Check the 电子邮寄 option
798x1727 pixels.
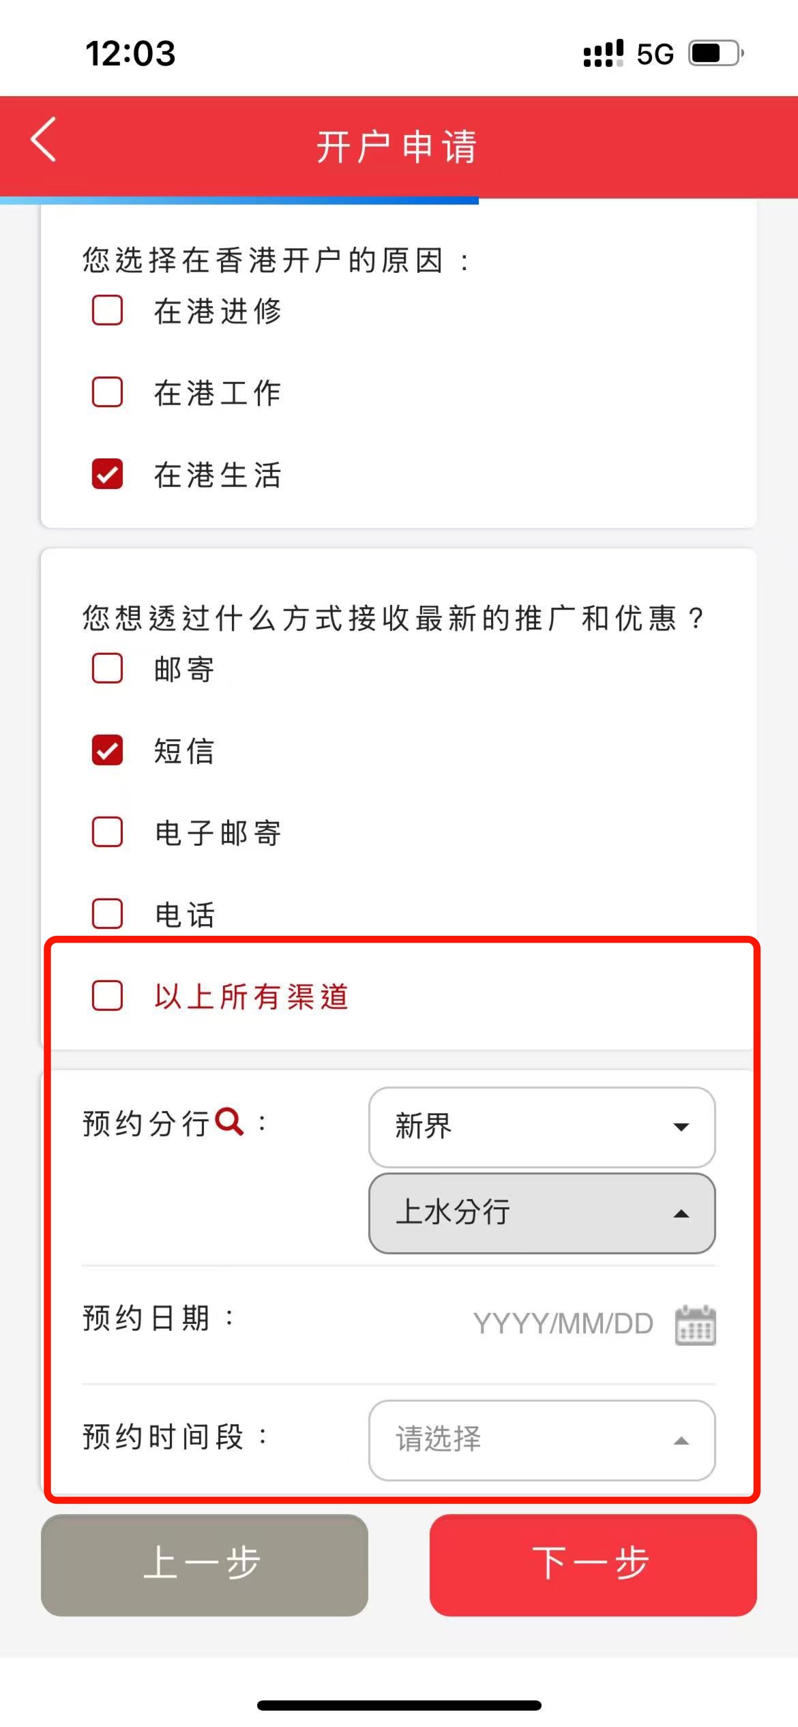[106, 833]
